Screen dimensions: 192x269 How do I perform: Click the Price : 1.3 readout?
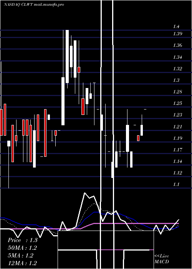pyautogui.click(x=23, y=240)
